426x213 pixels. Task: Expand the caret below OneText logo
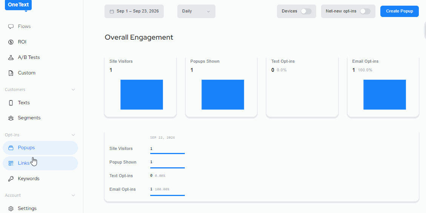coord(26,11)
